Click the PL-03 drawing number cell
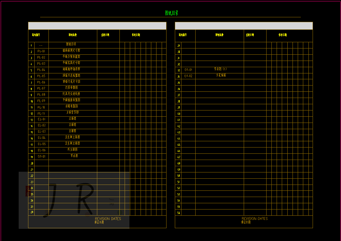Screen dimensions: 341x241 (x=41, y=64)
